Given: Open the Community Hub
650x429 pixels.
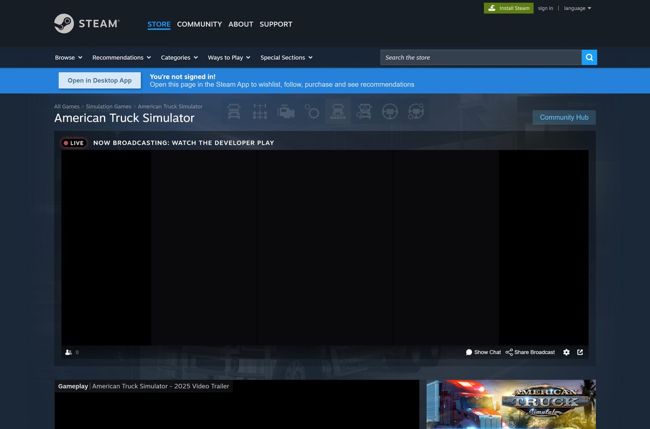Looking at the screenshot, I should tap(564, 118).
